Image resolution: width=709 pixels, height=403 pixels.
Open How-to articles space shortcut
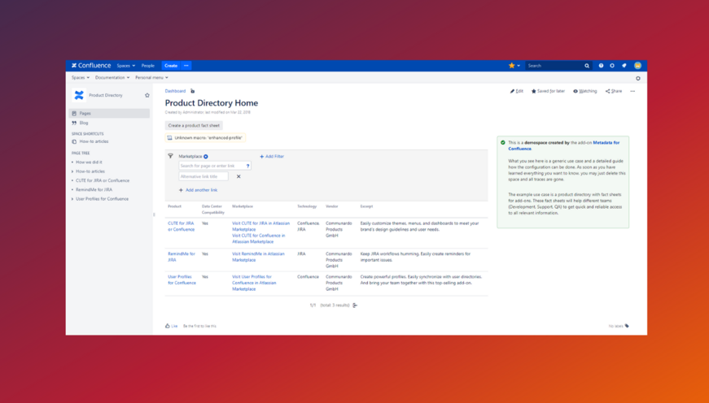(x=94, y=141)
